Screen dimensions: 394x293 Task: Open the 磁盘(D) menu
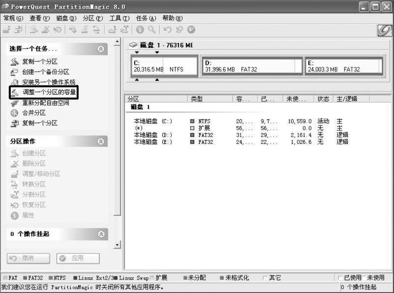[x=66, y=18]
